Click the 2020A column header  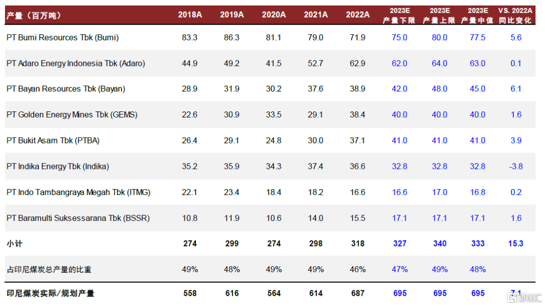click(274, 15)
